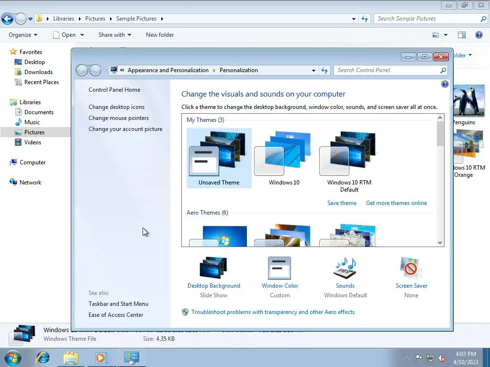
Task: Click the Control Panel refresh button
Action: 324,71
